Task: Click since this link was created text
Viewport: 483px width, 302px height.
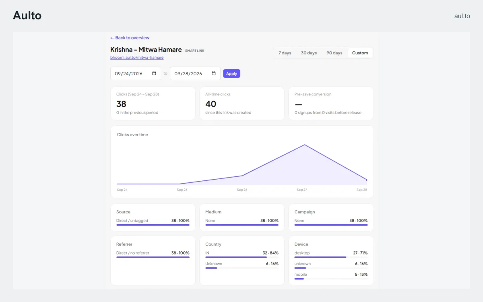Action: [228, 113]
